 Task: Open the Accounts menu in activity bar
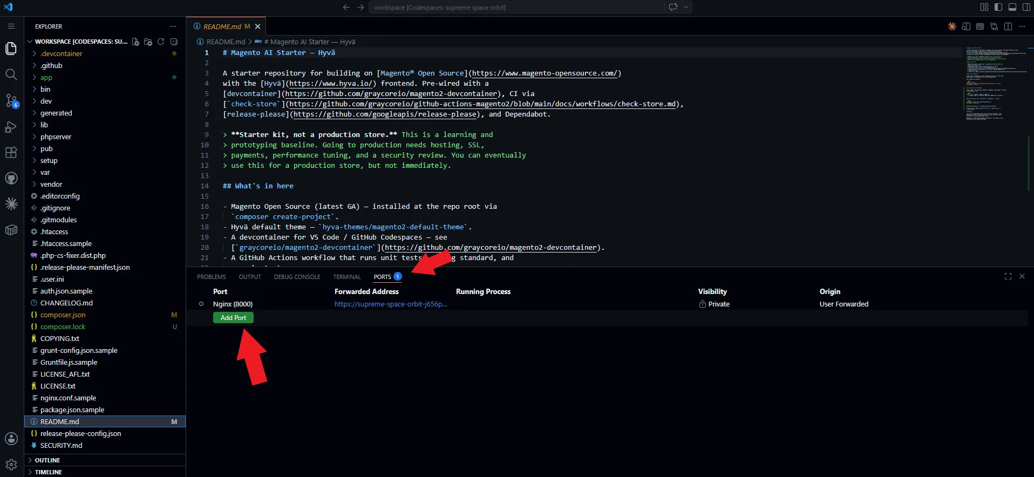[x=11, y=439]
